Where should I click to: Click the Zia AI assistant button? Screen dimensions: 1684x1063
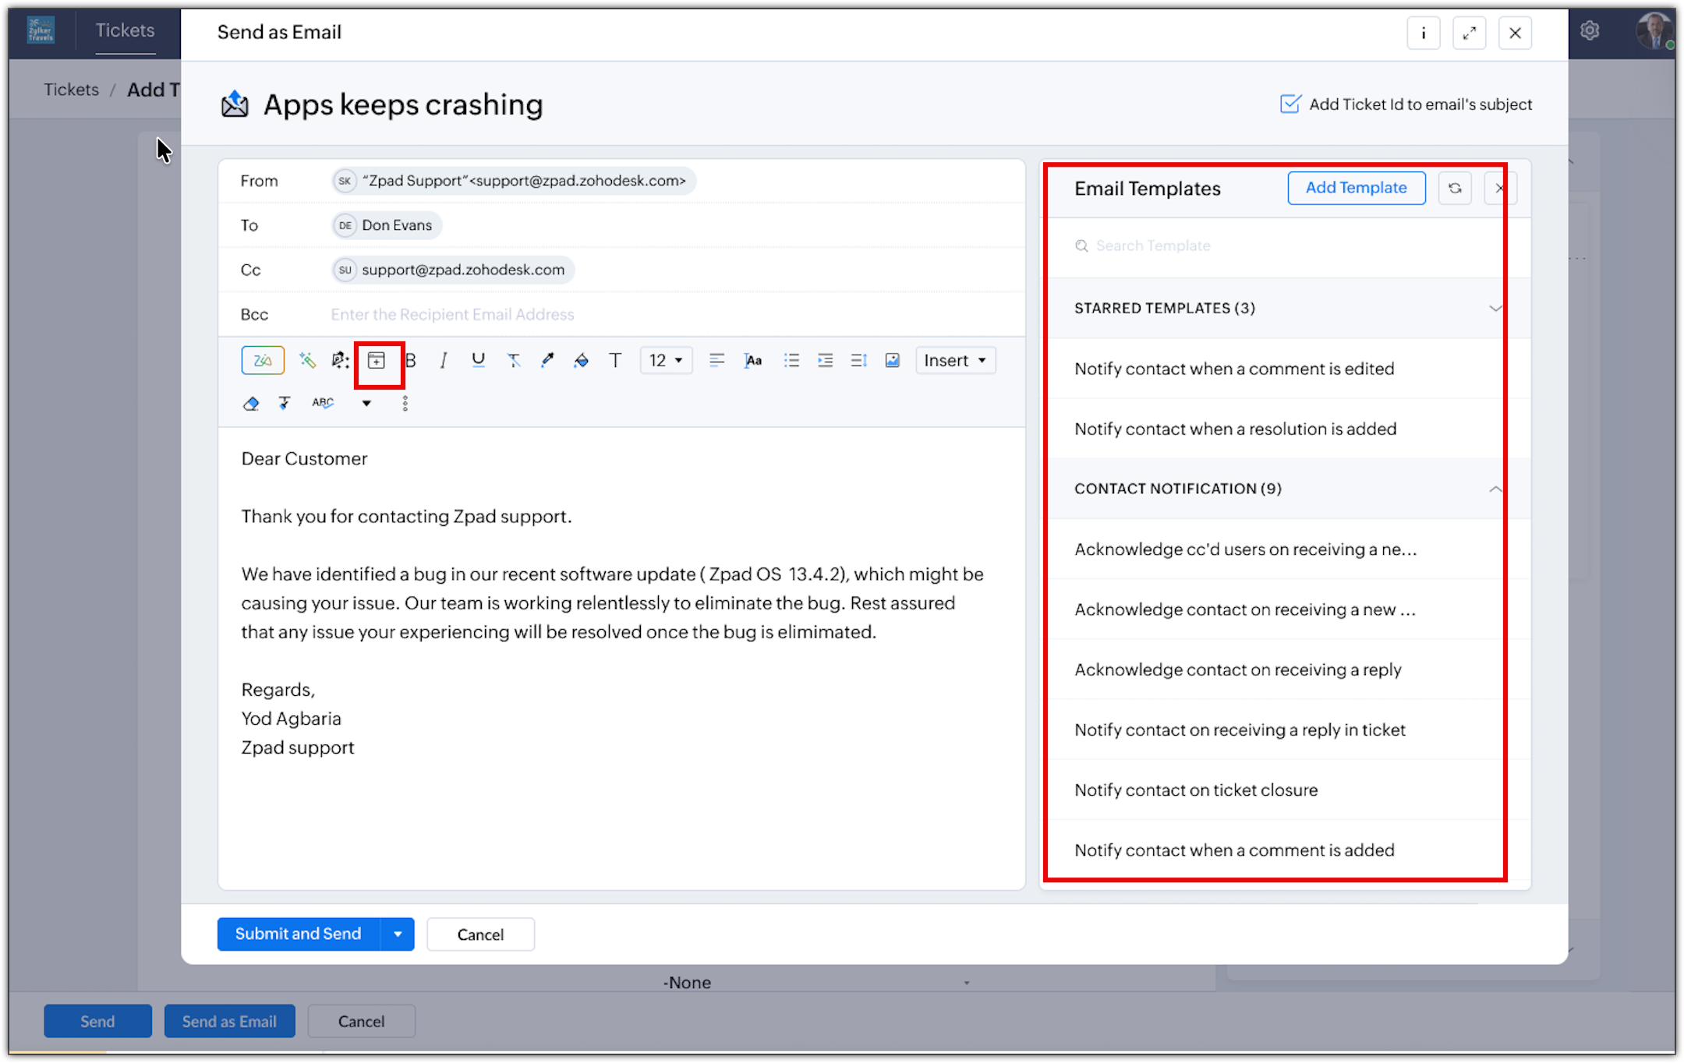tap(263, 360)
